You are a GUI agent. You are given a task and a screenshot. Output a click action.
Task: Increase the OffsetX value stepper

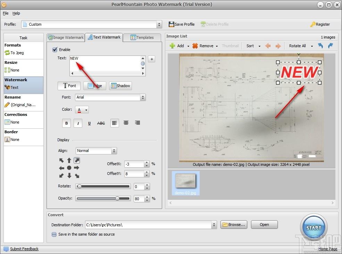(x=147, y=162)
